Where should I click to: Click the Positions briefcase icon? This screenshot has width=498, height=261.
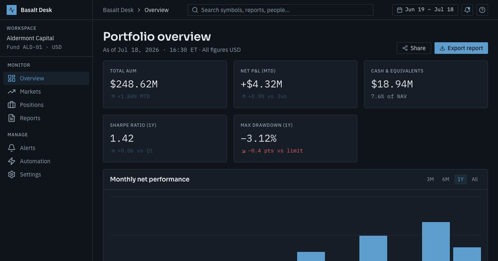click(x=12, y=105)
